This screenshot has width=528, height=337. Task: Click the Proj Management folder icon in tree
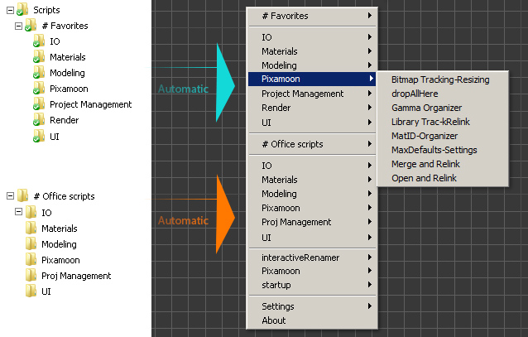point(31,276)
